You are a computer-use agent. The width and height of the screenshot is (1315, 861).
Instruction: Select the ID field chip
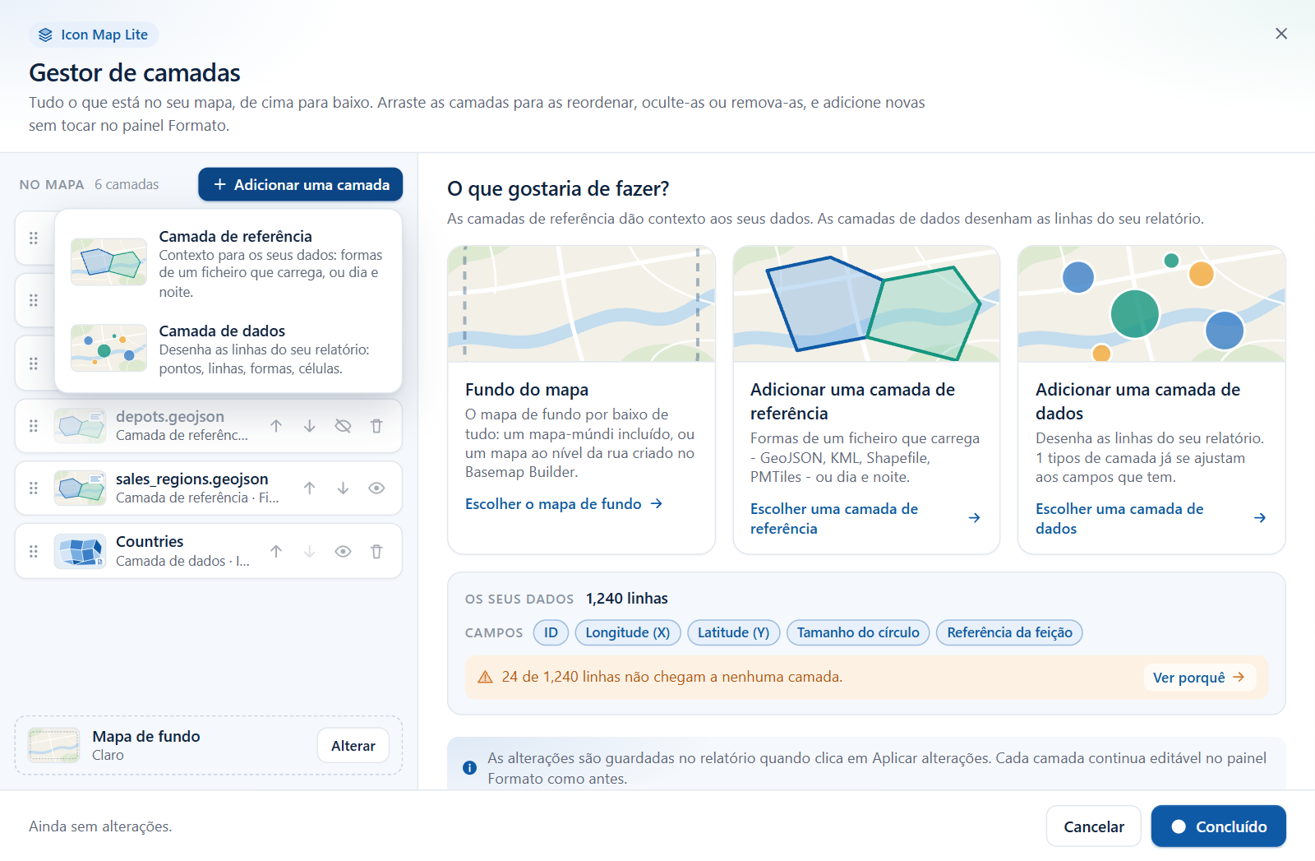pyautogui.click(x=551, y=632)
